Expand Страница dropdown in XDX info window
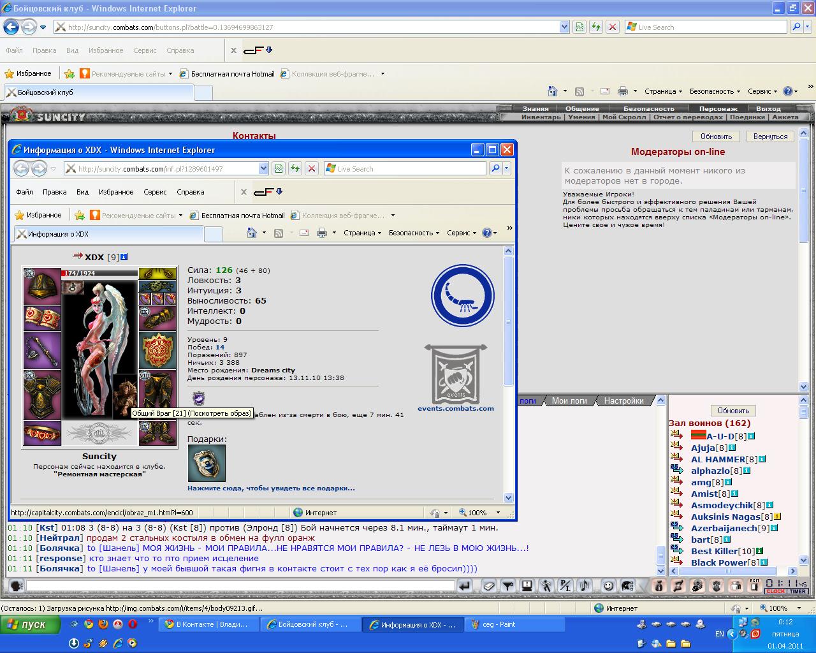Image resolution: width=816 pixels, height=653 pixels. click(362, 233)
